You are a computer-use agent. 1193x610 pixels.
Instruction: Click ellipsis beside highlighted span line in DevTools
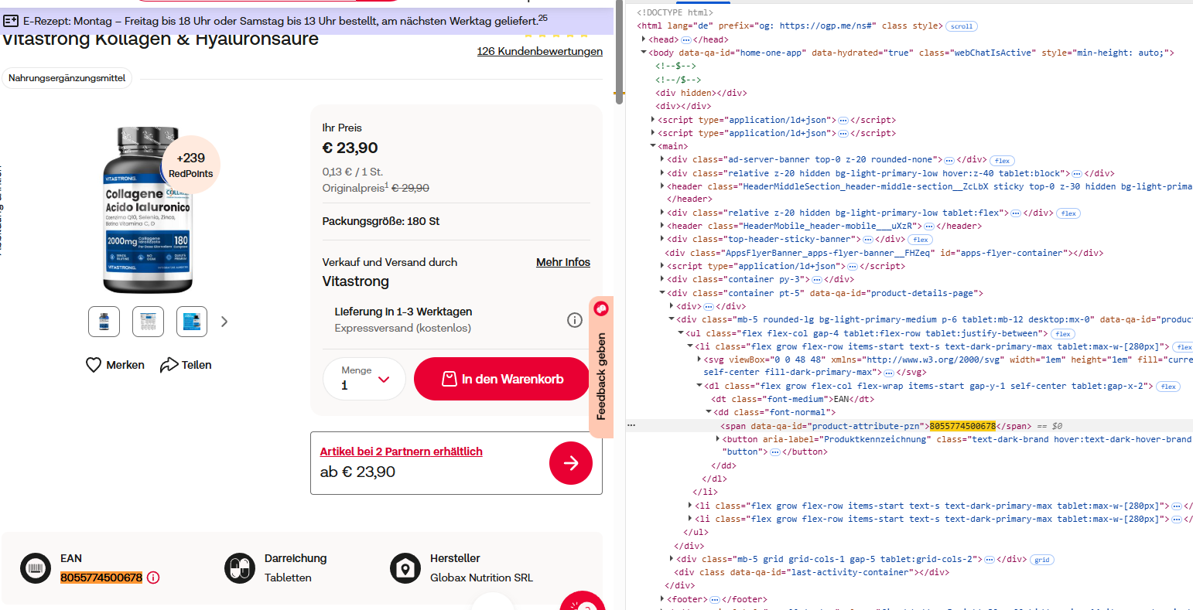(x=631, y=425)
